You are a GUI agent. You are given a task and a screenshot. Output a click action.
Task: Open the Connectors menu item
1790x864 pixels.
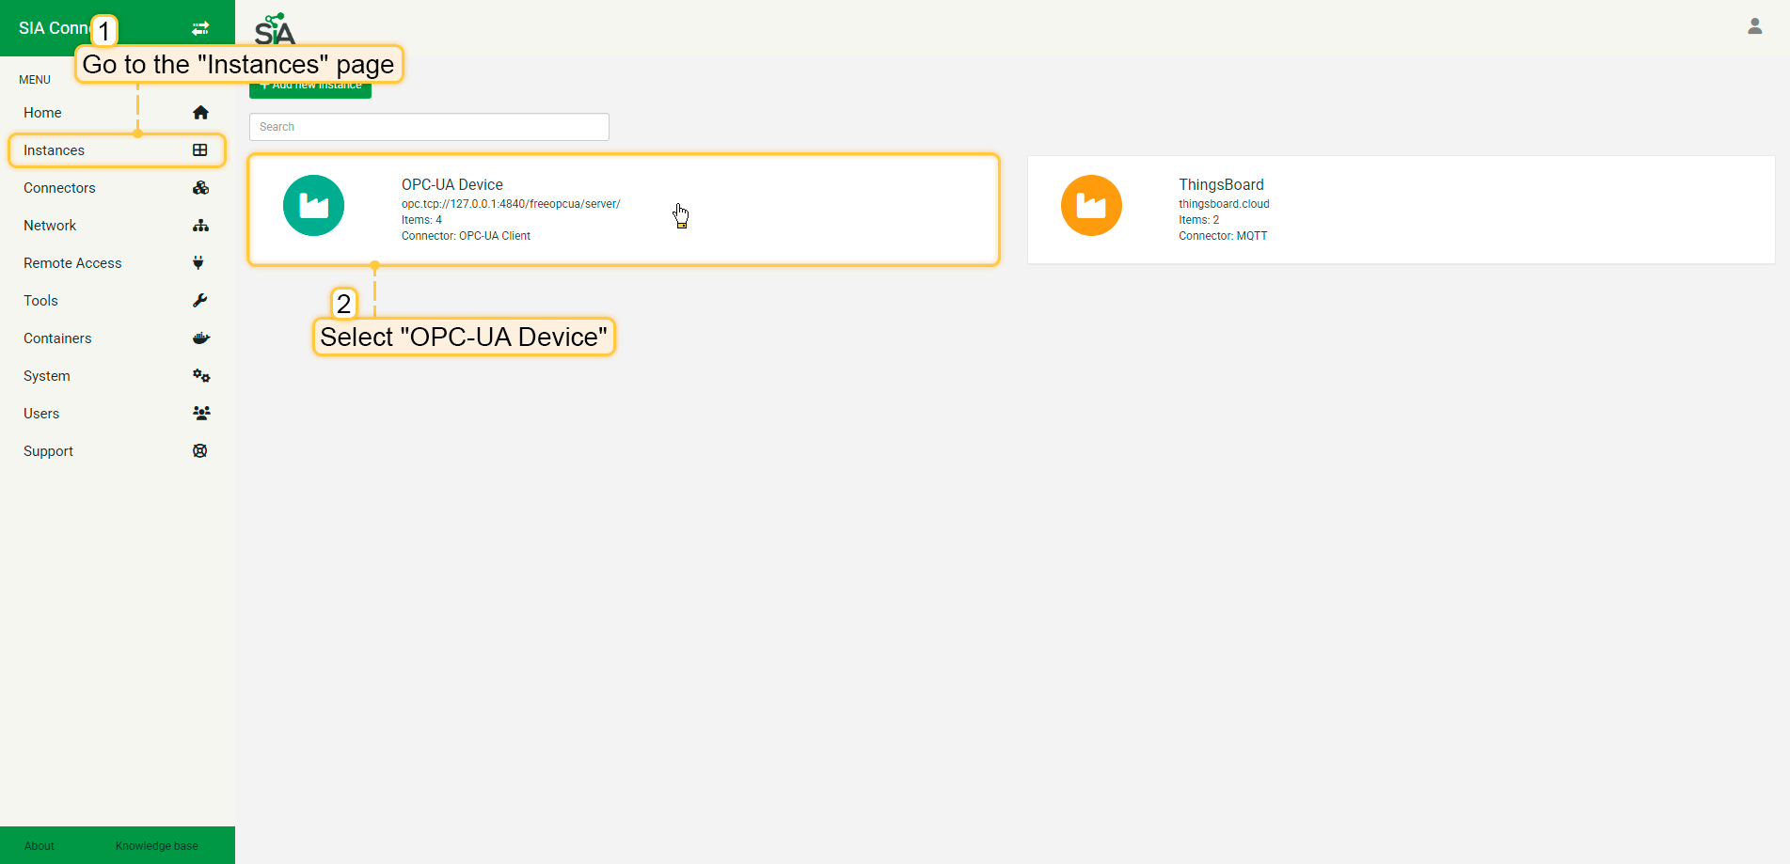tap(60, 188)
